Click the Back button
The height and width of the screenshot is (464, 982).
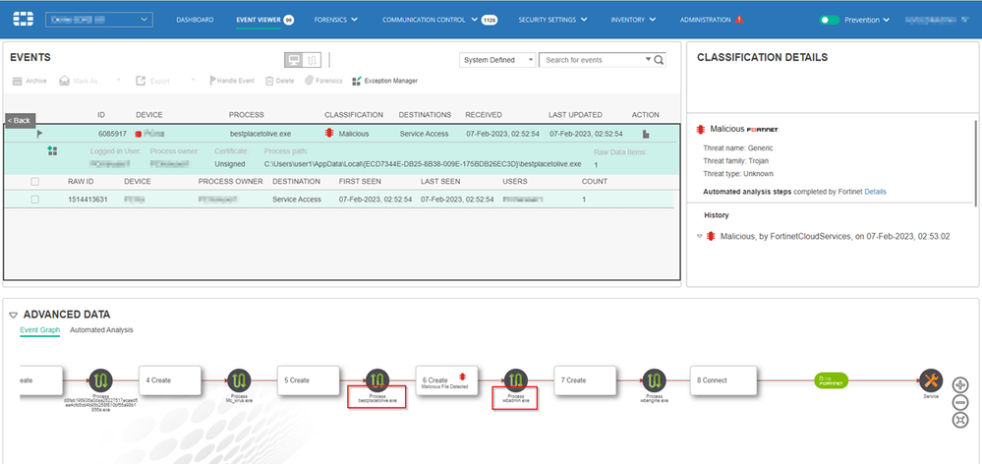[20, 120]
